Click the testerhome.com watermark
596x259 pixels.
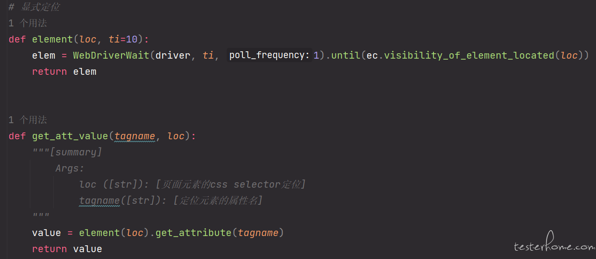[553, 244]
